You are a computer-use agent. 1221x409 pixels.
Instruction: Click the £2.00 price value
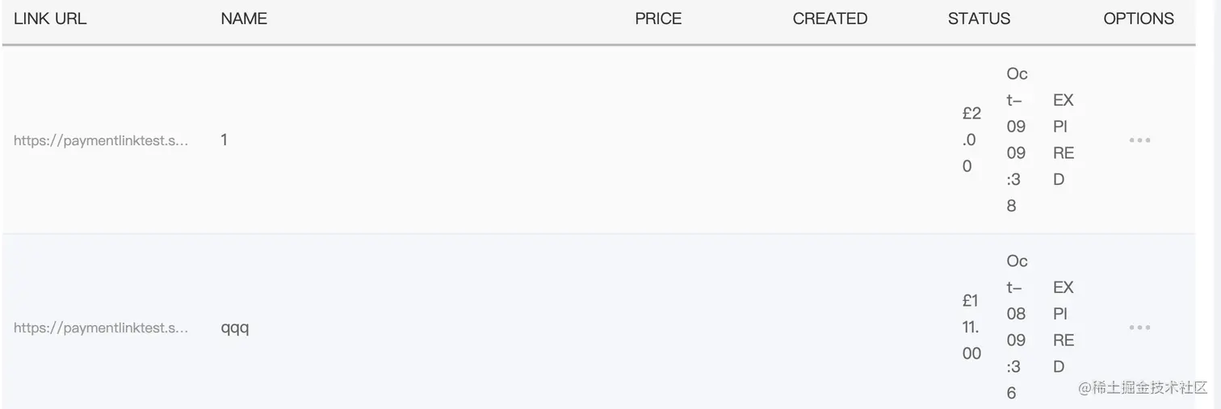tap(971, 140)
